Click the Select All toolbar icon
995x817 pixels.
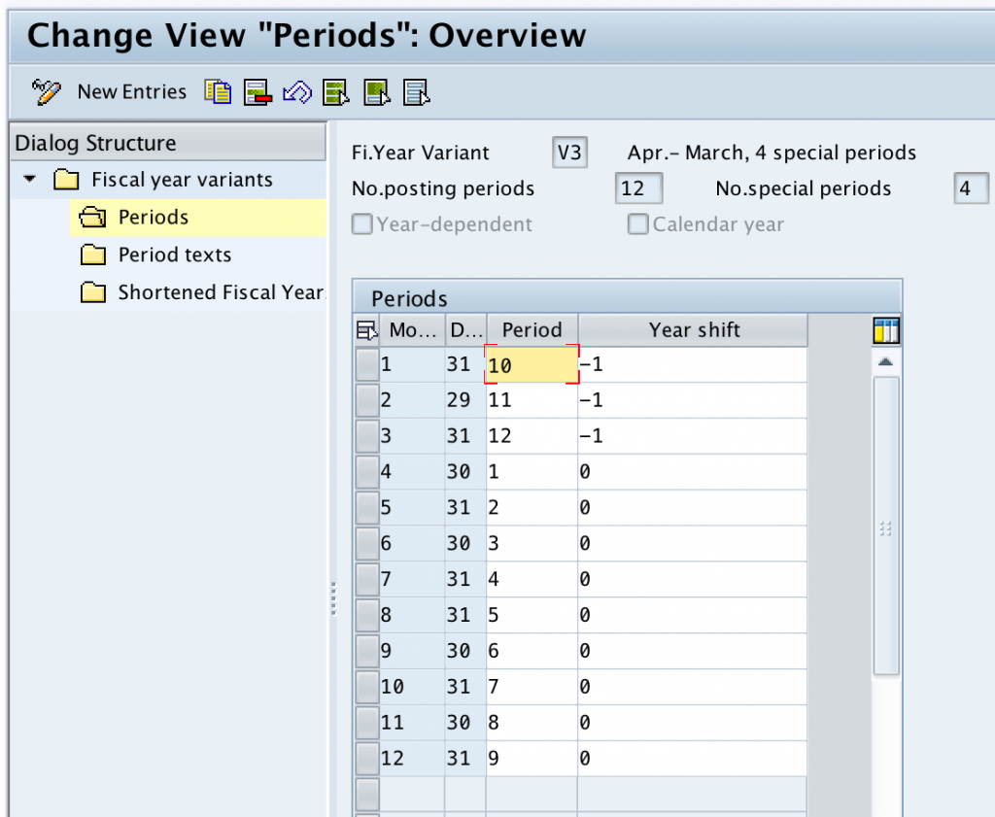point(336,92)
